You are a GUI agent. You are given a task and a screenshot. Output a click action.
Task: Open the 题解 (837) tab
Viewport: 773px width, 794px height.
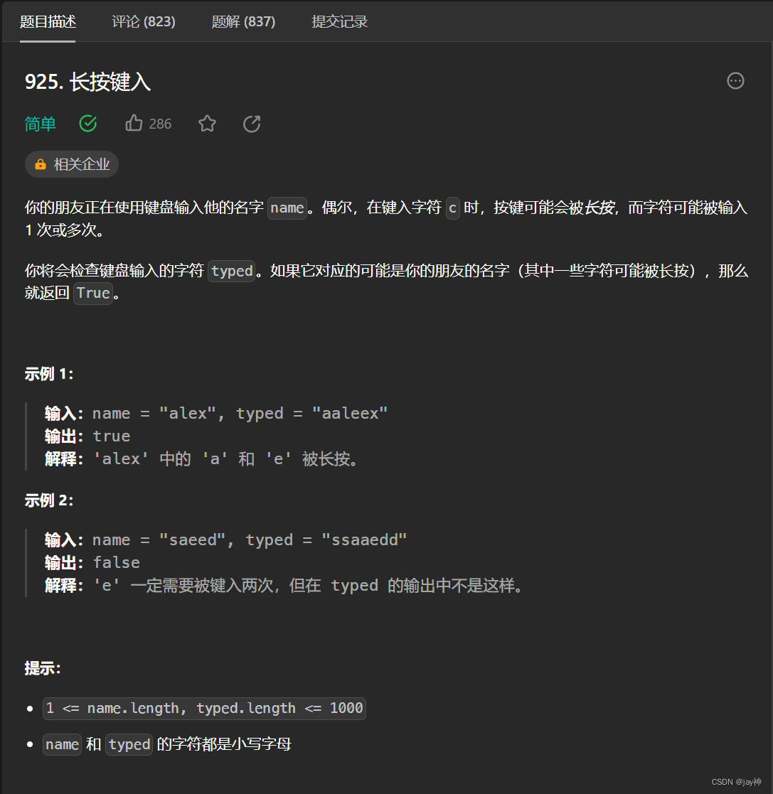click(243, 21)
